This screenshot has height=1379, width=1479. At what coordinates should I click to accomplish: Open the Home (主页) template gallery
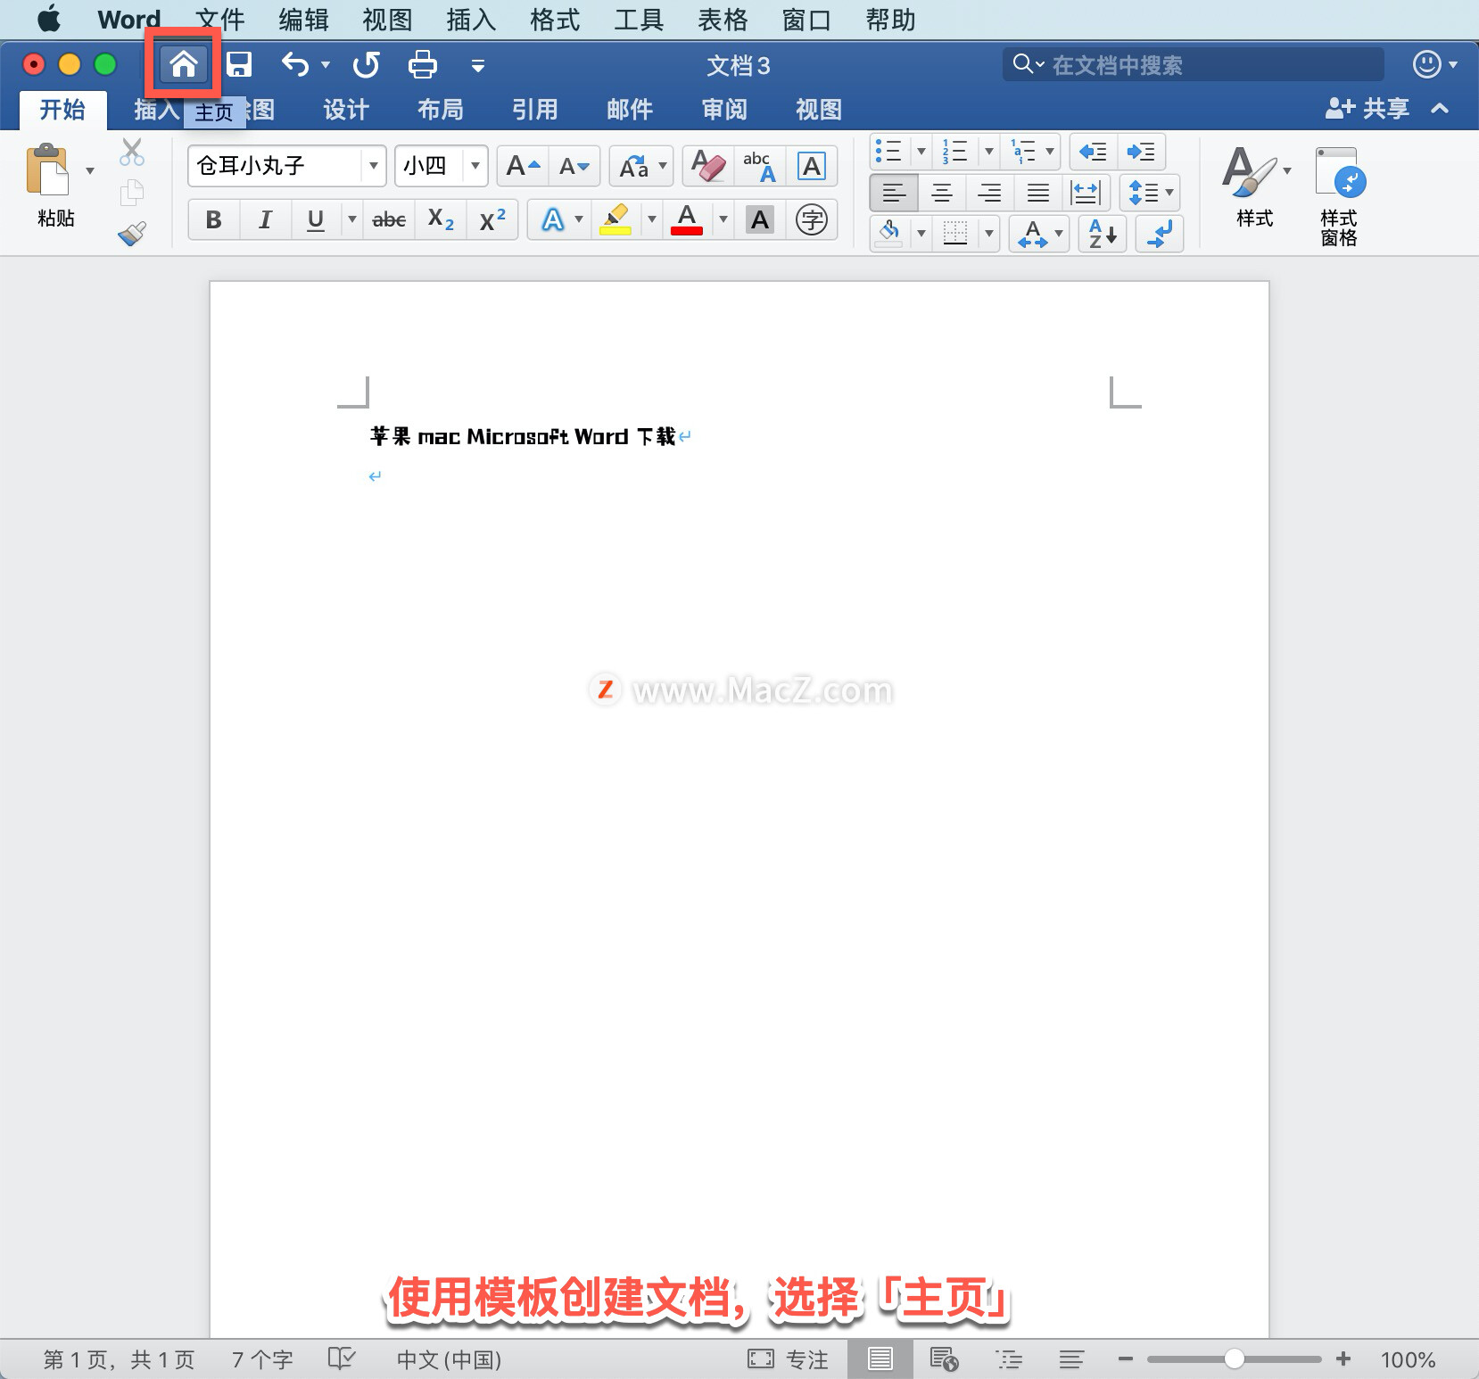pyautogui.click(x=183, y=64)
